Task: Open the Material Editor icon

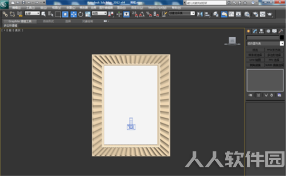Action: tap(247, 14)
